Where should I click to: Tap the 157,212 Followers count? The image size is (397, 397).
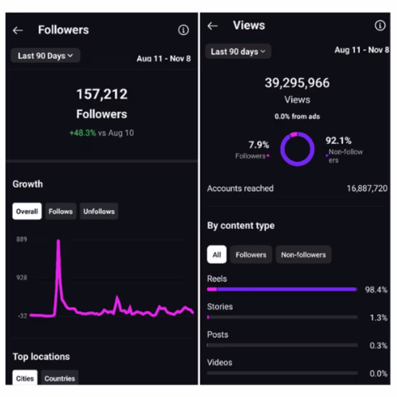pos(102,95)
